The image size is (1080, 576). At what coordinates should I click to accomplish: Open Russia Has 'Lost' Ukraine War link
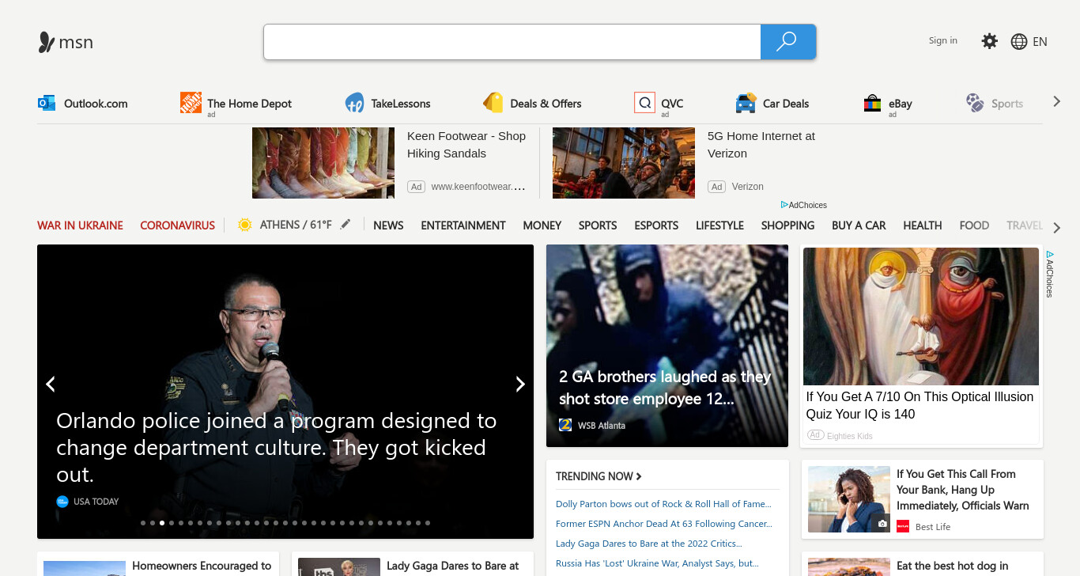(657, 563)
